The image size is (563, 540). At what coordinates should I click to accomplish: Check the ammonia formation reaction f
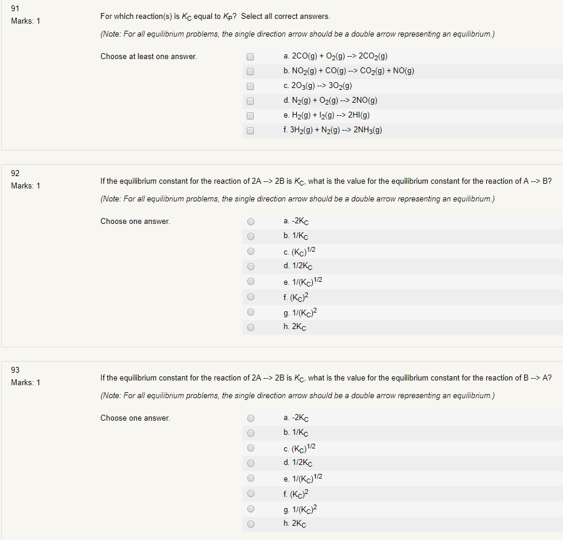[250, 130]
